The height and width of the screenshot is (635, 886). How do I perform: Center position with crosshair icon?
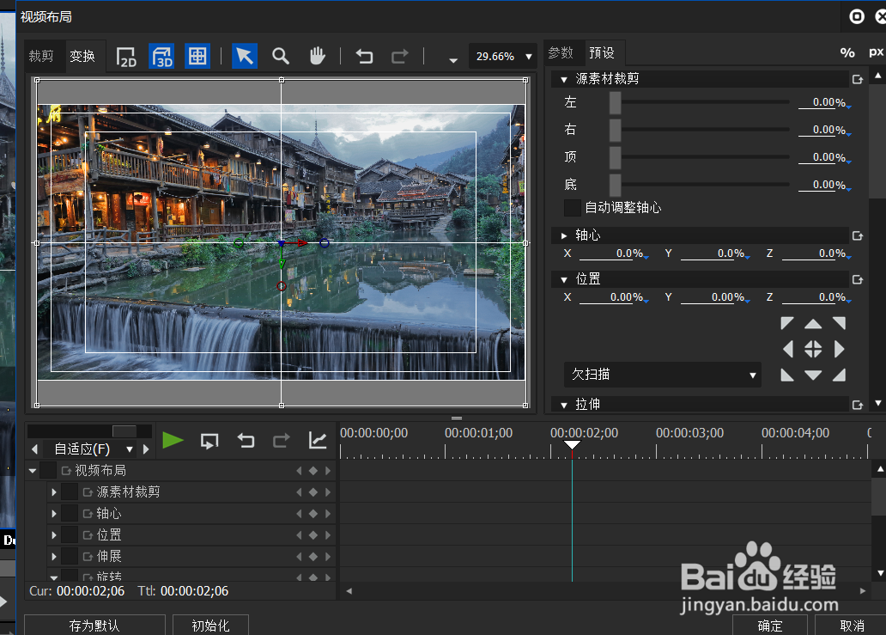click(x=812, y=349)
